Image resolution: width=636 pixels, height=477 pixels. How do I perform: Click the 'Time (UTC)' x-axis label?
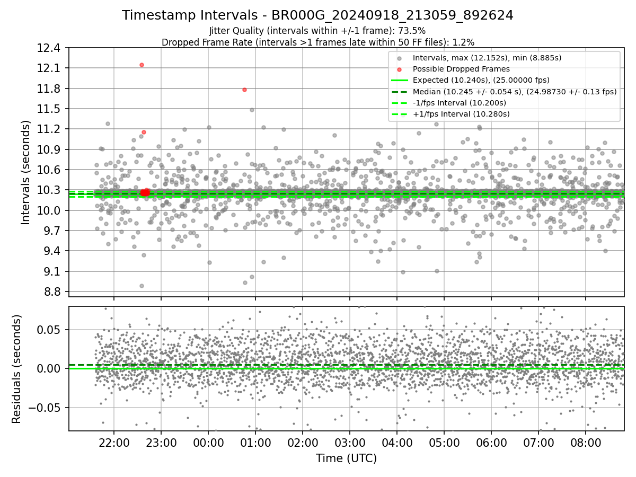tap(346, 458)
